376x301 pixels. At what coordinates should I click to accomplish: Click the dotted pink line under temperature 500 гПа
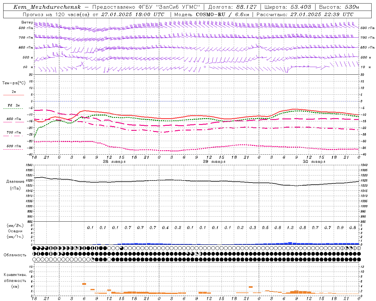[x=13, y=149]
